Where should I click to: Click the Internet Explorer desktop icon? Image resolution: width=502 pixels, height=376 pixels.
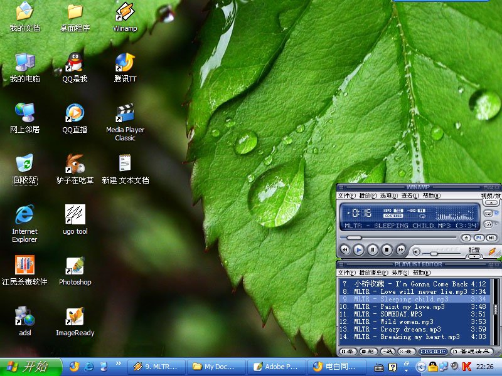pyautogui.click(x=24, y=215)
